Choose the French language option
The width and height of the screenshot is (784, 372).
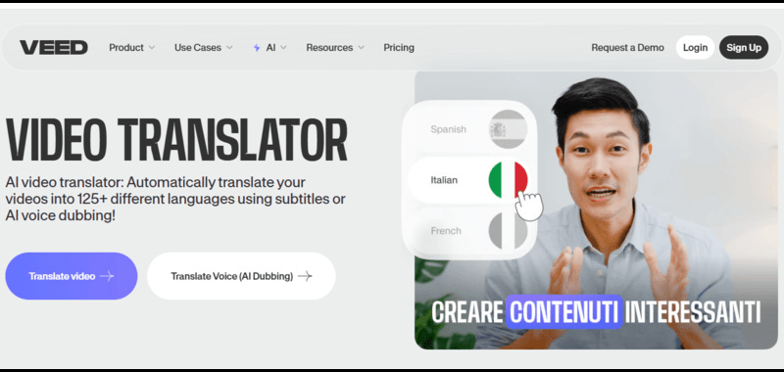tap(469, 231)
